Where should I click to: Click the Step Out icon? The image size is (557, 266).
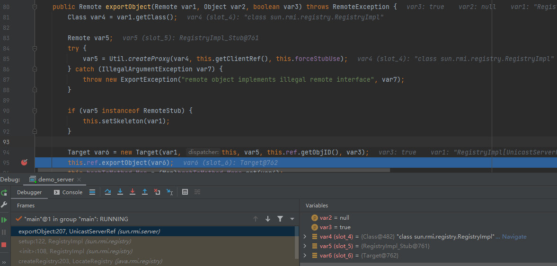click(145, 192)
